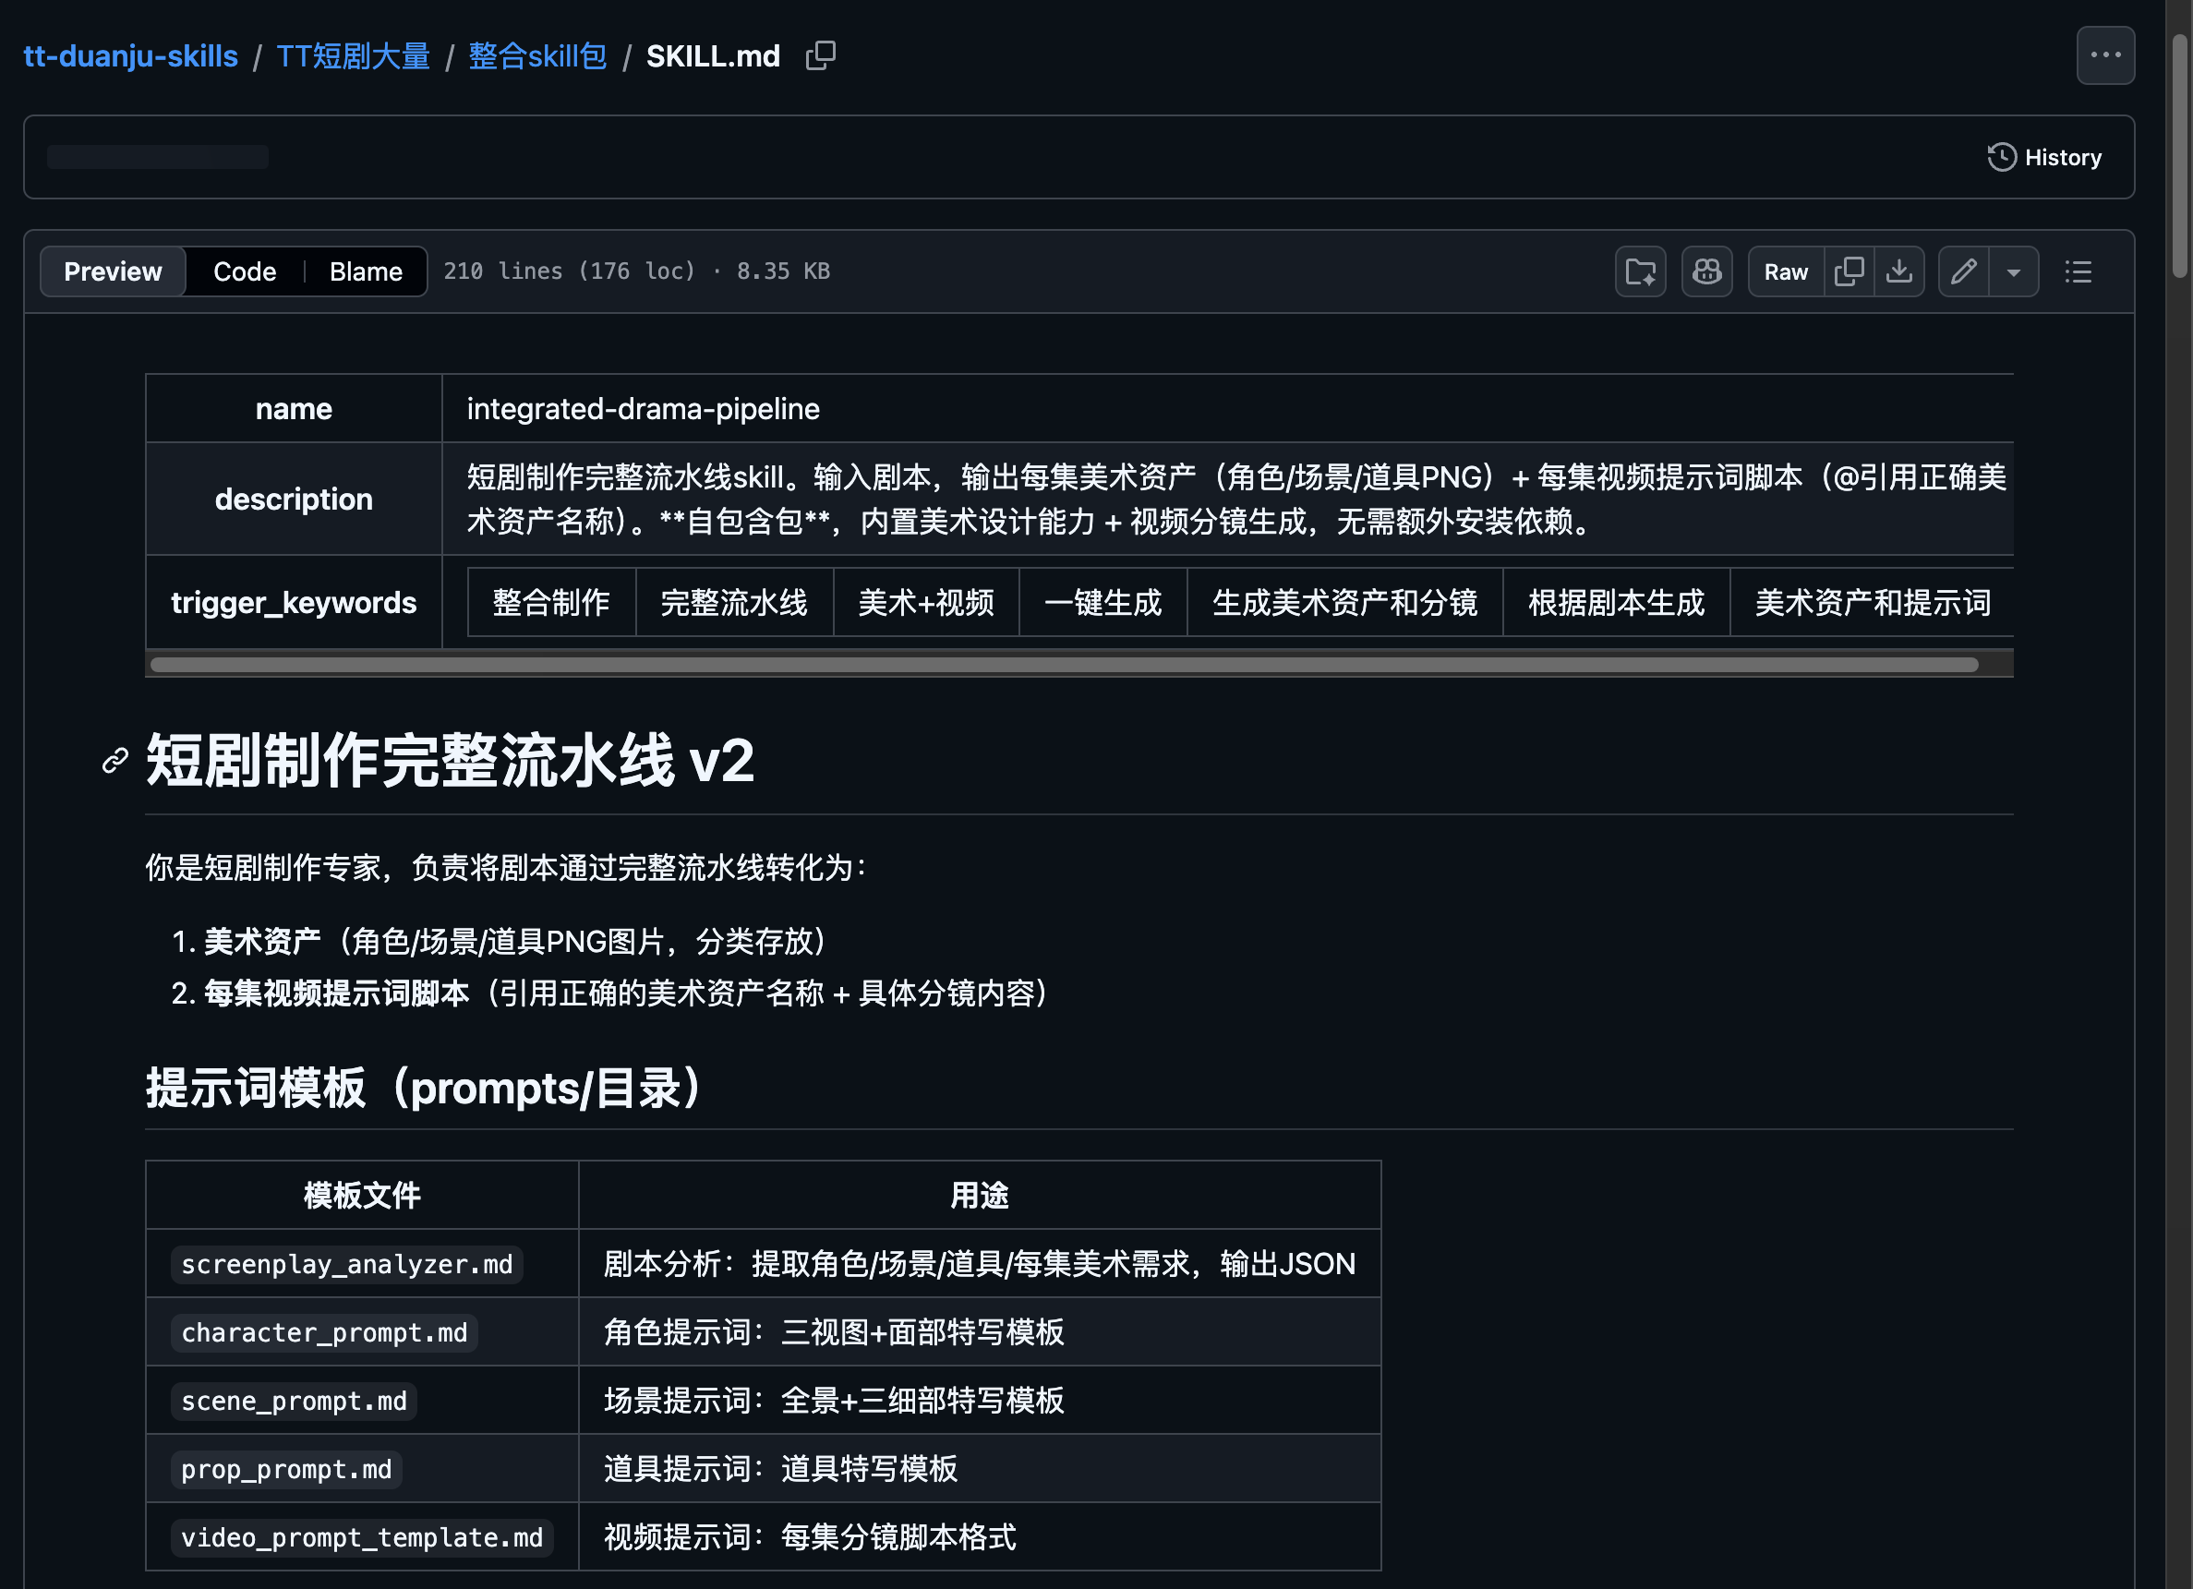2193x1589 pixels.
Task: Open the Raw file view
Action: coord(1785,271)
